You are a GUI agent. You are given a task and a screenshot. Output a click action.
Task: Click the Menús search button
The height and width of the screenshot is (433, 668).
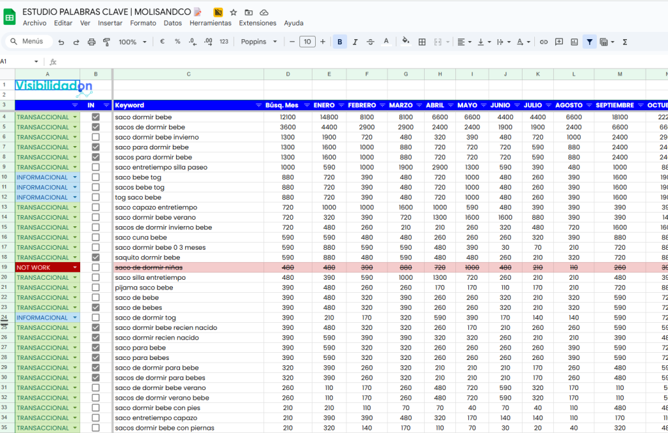pyautogui.click(x=29, y=42)
